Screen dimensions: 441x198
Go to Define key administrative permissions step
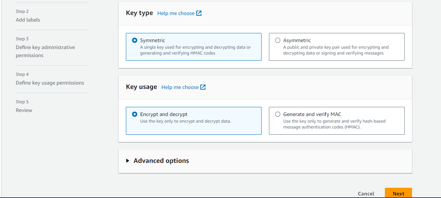click(45, 51)
